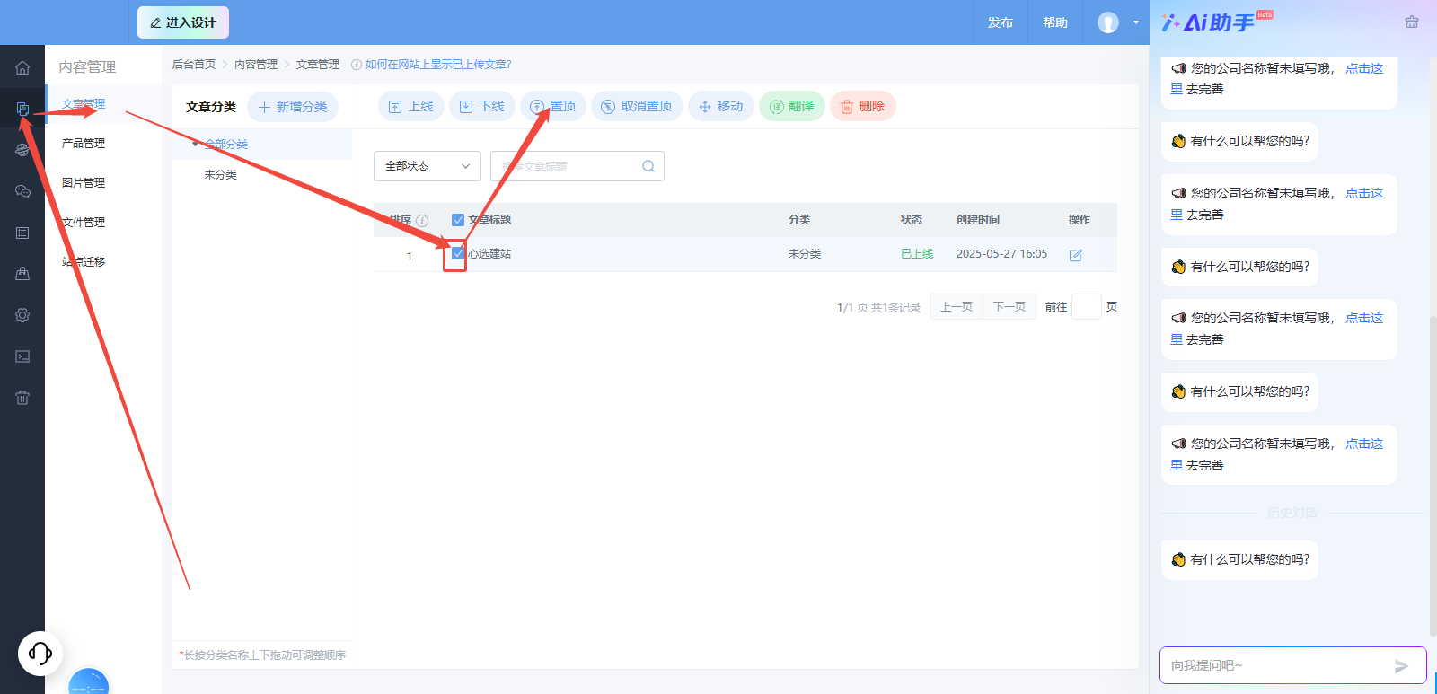This screenshot has width=1437, height=694.
Task: Click the 移动 toolbar button
Action: 721,106
